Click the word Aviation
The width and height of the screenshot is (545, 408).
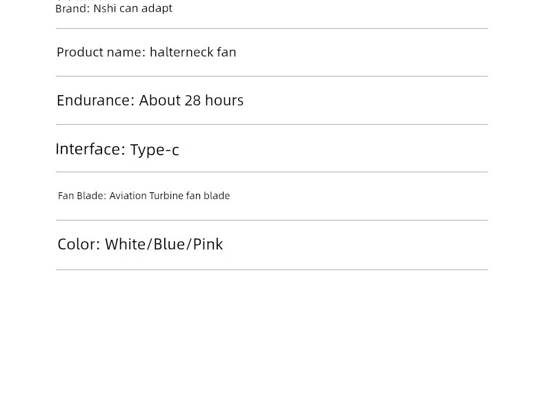(x=128, y=196)
